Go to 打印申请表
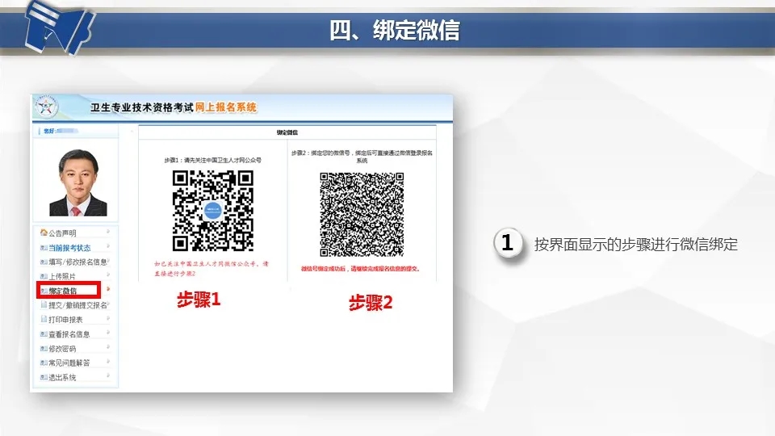 click(x=65, y=320)
